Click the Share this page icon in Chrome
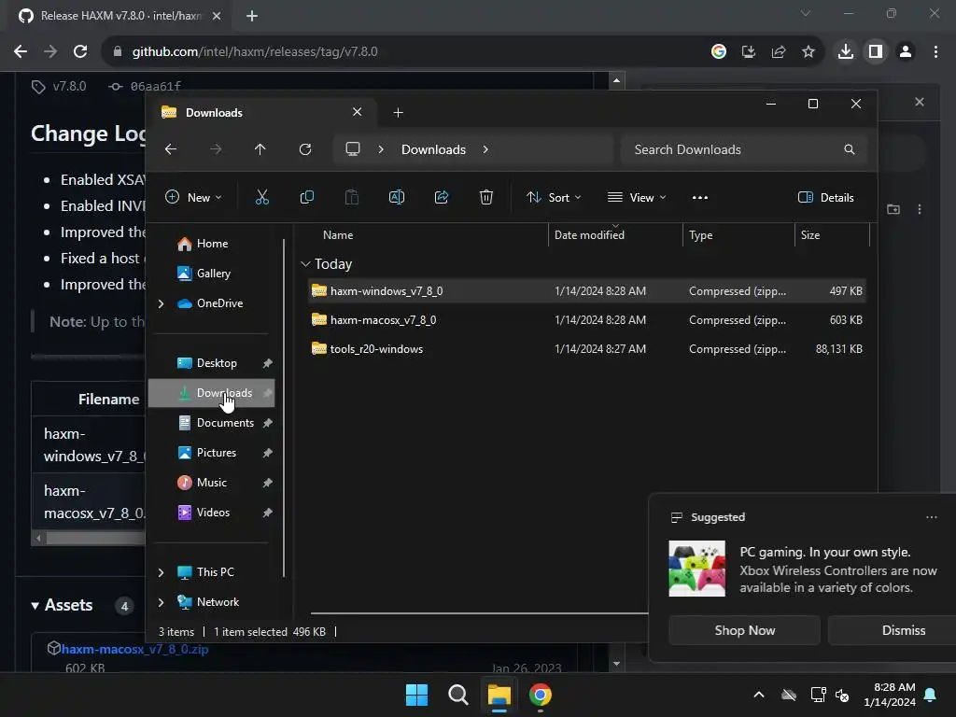The height and width of the screenshot is (717, 956). tap(778, 51)
